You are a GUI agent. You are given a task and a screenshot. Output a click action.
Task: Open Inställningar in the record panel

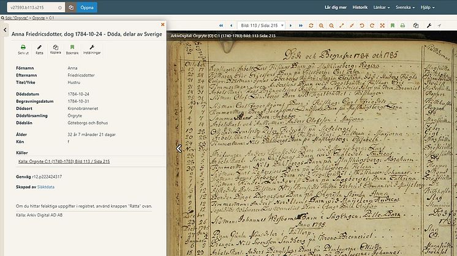pos(92,49)
